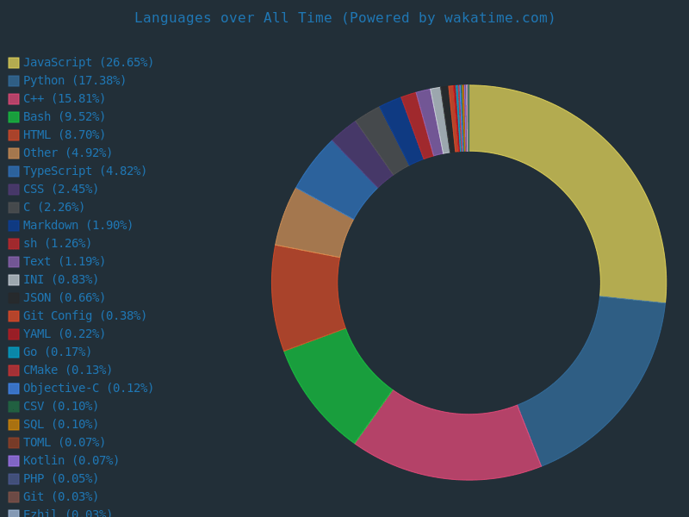Click the Python legend color swatch
Image resolution: width=689 pixels, height=517 pixels.
[14, 81]
